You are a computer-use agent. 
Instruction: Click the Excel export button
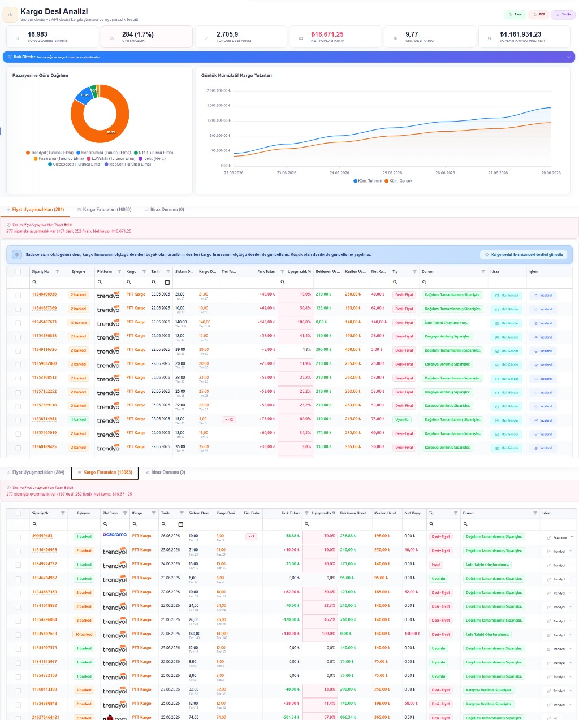click(515, 14)
